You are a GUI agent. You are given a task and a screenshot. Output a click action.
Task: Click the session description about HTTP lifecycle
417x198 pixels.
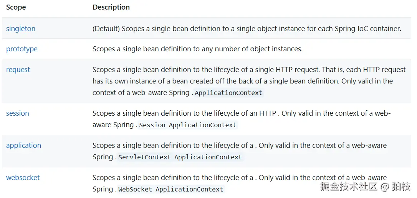pos(241,113)
